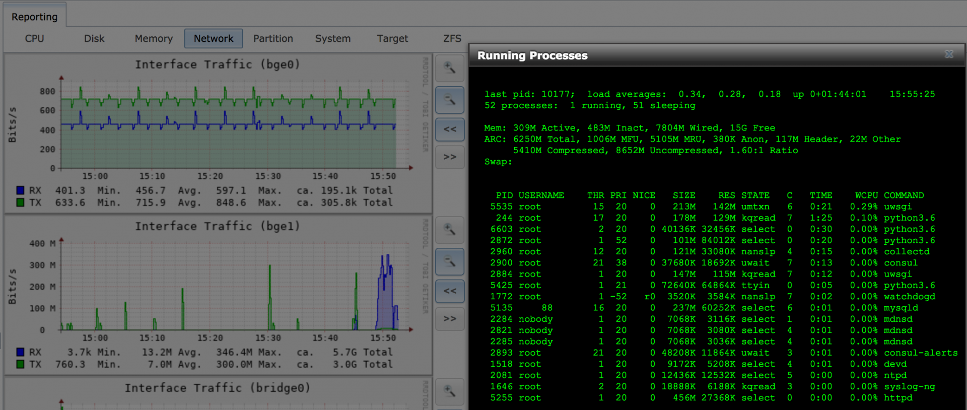Click the USERNAME column header
The width and height of the screenshot is (967, 410).
(x=541, y=195)
